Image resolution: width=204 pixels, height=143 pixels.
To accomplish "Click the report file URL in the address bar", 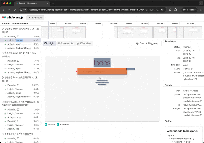I will (93, 10).
